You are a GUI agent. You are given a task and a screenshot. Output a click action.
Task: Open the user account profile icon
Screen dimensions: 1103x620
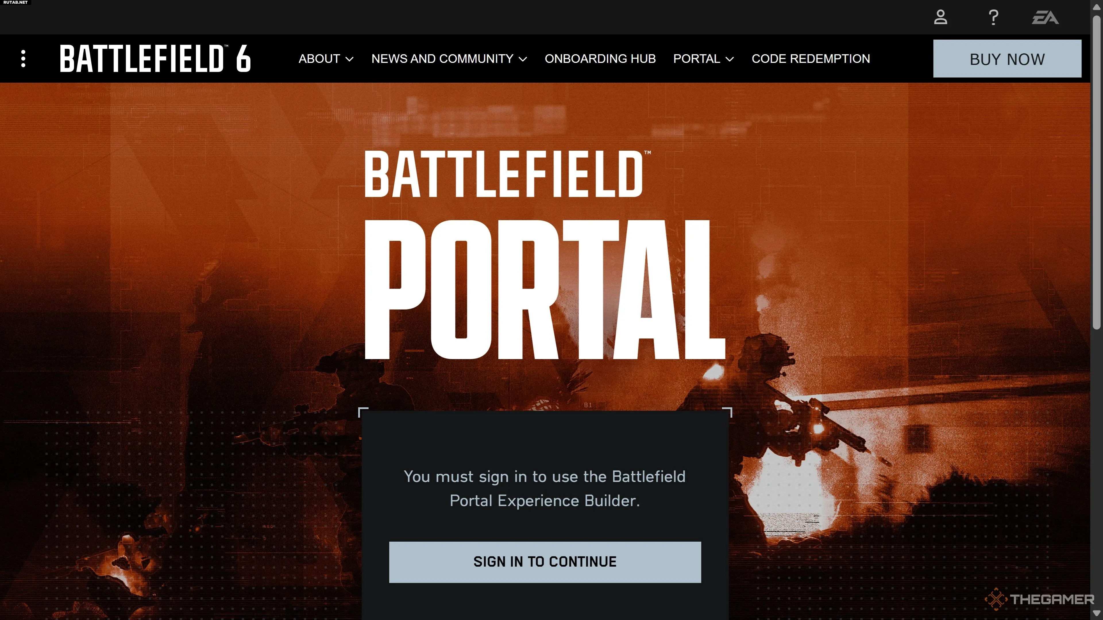click(x=940, y=17)
